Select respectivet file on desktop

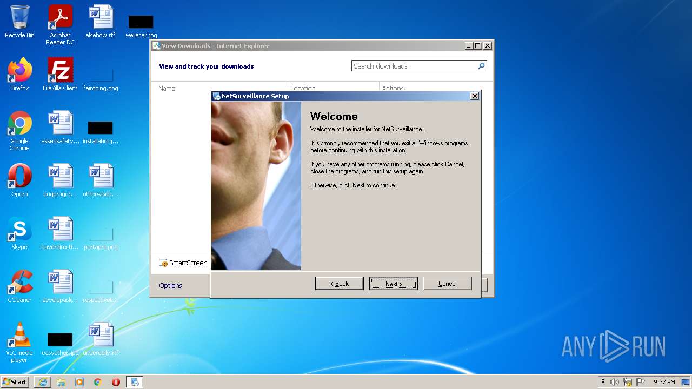[101, 291]
